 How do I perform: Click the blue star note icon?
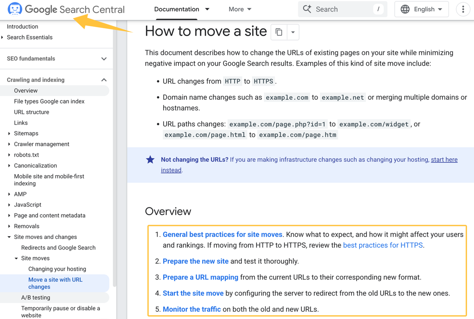150,159
